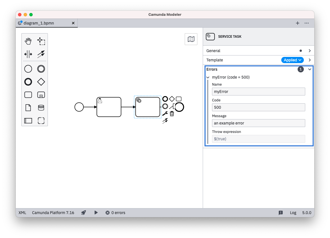Collapse the Errors section

(309, 69)
